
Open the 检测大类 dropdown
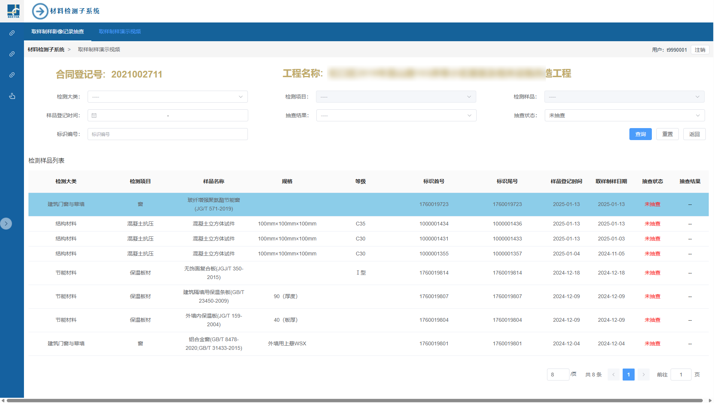pyautogui.click(x=167, y=97)
